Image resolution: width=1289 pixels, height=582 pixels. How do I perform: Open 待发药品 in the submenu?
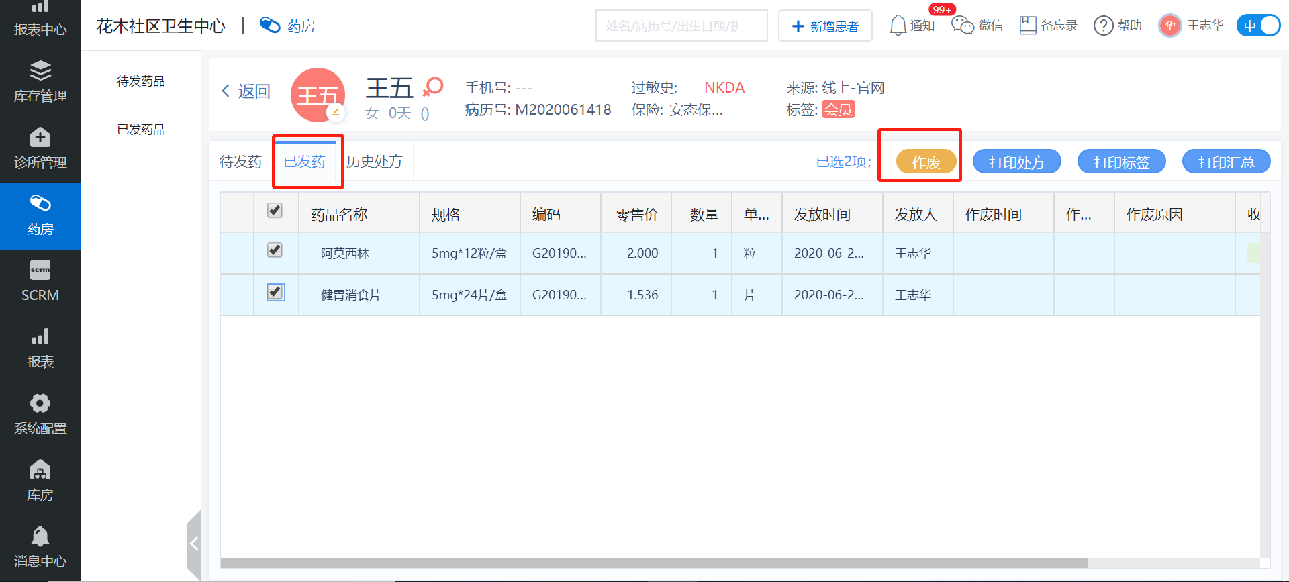point(141,81)
